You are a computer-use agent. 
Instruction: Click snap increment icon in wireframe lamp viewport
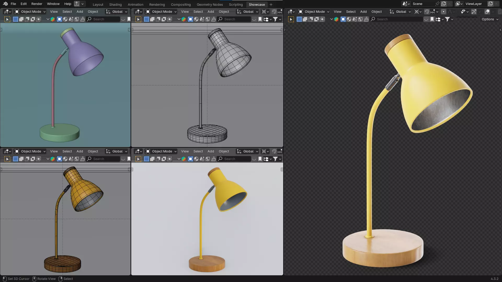point(280,11)
